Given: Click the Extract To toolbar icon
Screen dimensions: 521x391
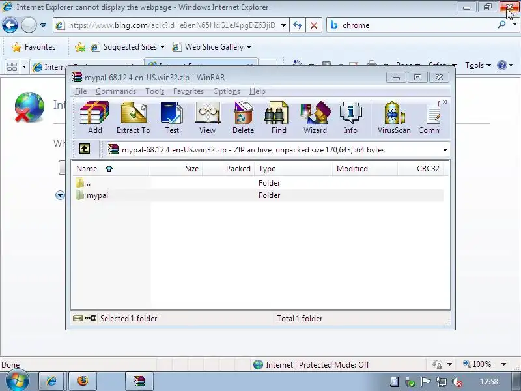Looking at the screenshot, I should [x=134, y=118].
